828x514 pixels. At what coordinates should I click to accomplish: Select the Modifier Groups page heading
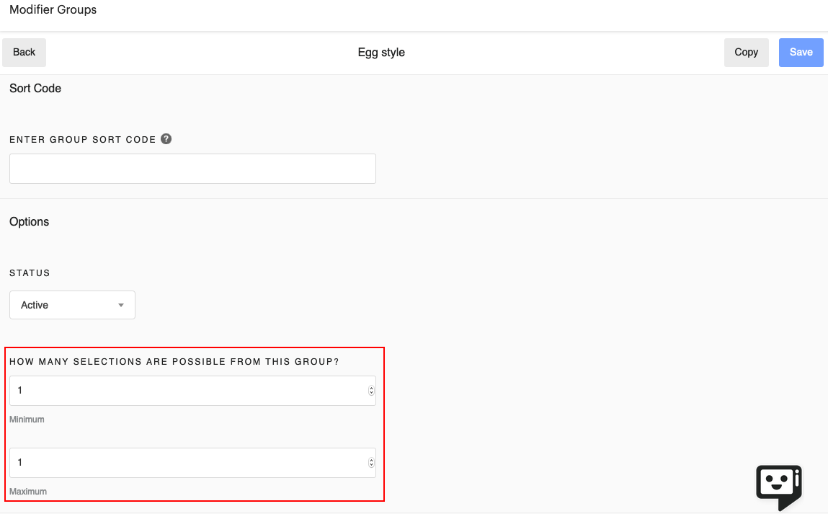[53, 10]
